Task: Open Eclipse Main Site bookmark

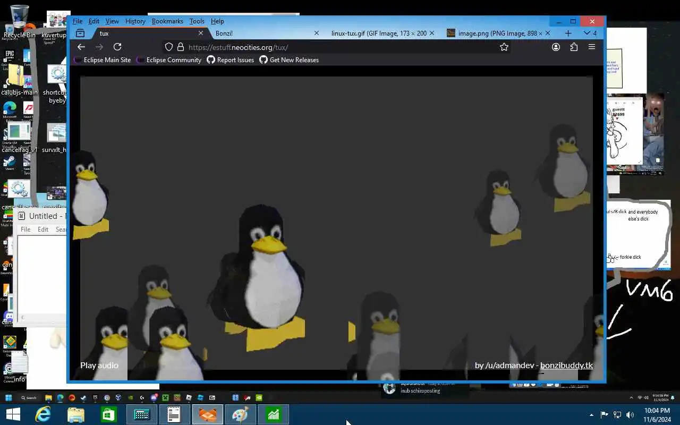Action: point(103,60)
